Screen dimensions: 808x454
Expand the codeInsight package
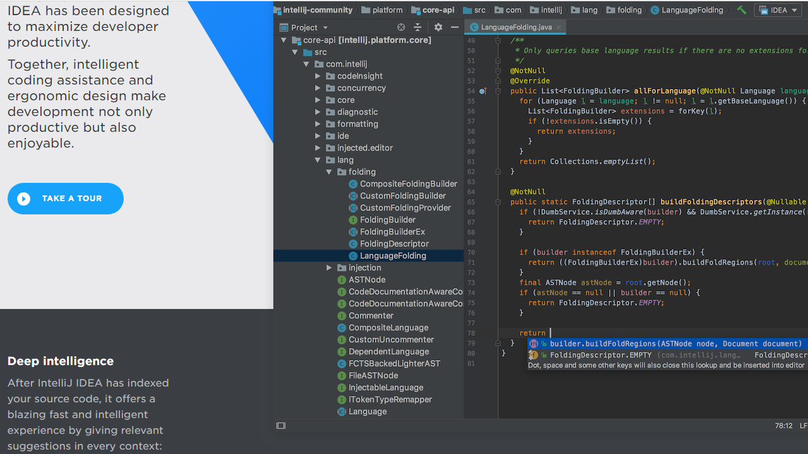tap(318, 76)
